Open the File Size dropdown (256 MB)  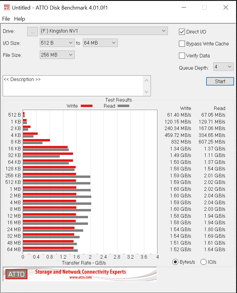pyautogui.click(x=57, y=55)
